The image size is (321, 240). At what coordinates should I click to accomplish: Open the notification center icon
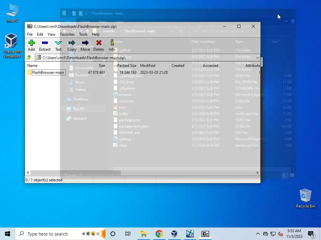tap(311, 234)
